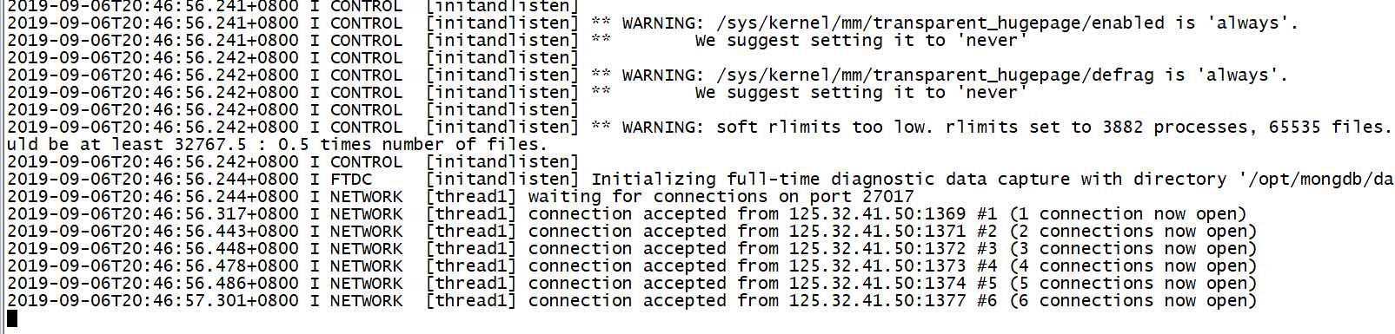Click IP address 125.32.41.50:1369
This screenshot has width=1395, height=334.
click(877, 214)
